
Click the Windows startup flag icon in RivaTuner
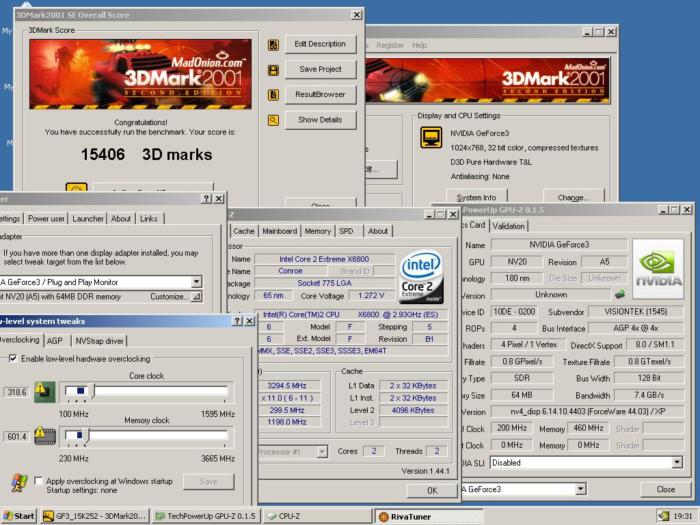click(x=18, y=483)
